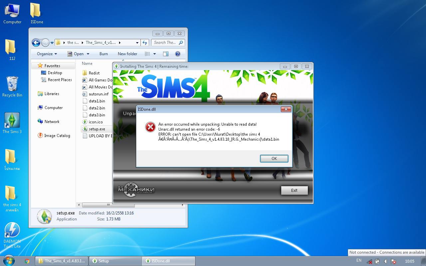
Task: Click Burn in Explorer toolbar
Action: [x=104, y=54]
